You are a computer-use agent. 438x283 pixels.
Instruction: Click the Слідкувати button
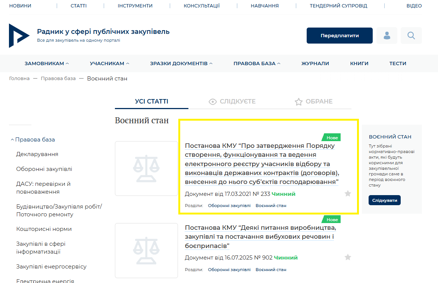[385, 200]
